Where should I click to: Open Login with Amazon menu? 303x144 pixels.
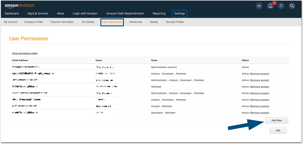click(85, 13)
